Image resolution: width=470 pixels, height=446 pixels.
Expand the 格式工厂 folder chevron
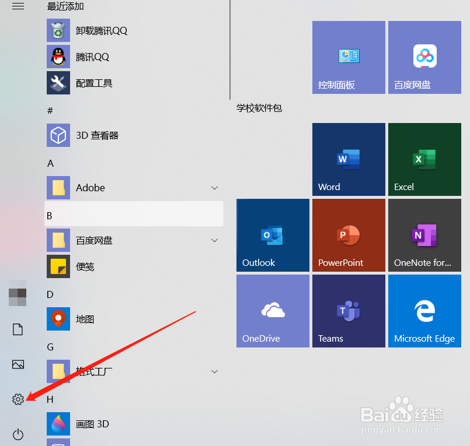click(214, 371)
